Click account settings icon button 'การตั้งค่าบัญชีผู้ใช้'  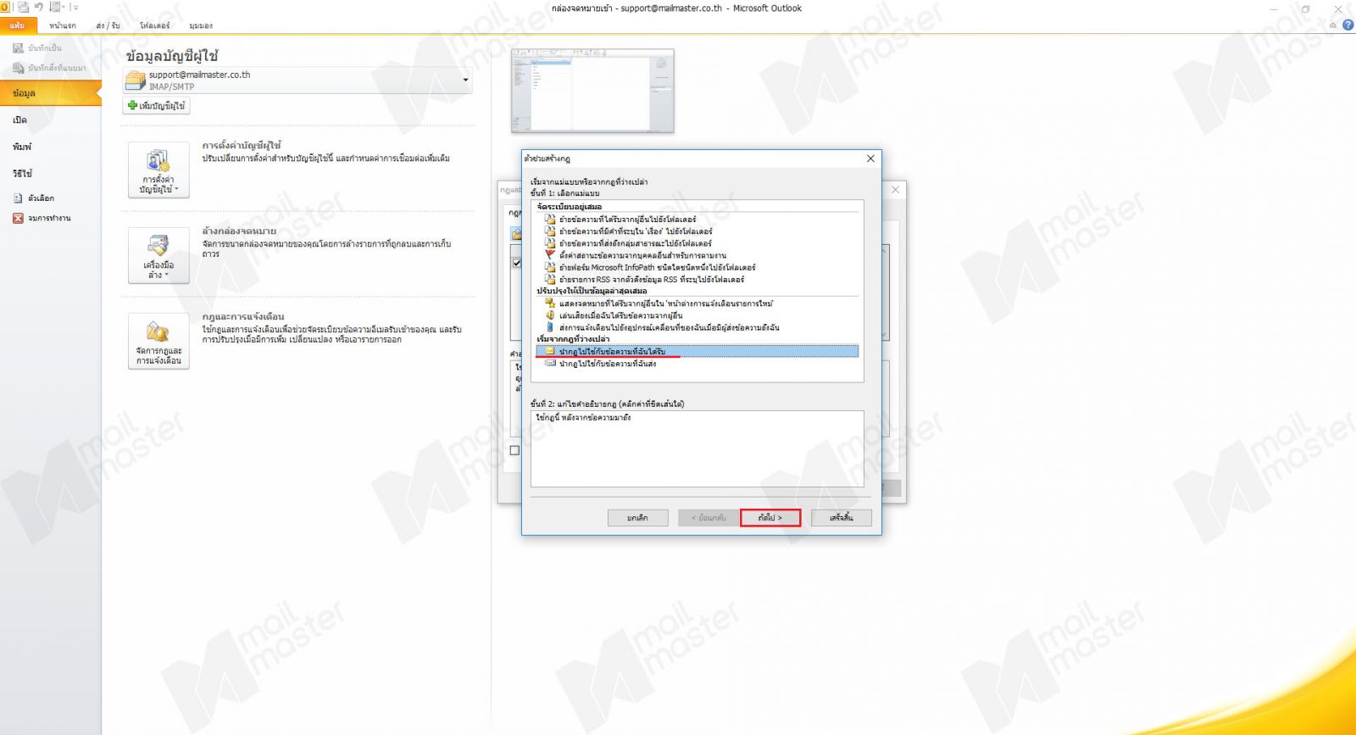tap(158, 170)
